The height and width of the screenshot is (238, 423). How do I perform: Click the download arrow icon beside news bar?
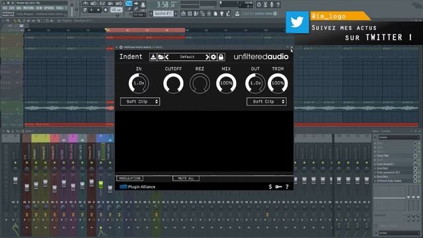click(237, 13)
